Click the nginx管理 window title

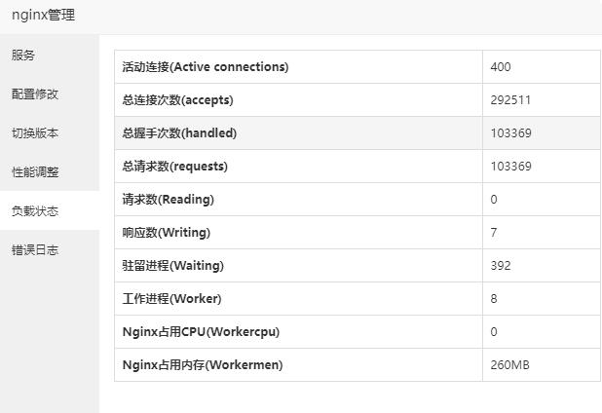[44, 15]
